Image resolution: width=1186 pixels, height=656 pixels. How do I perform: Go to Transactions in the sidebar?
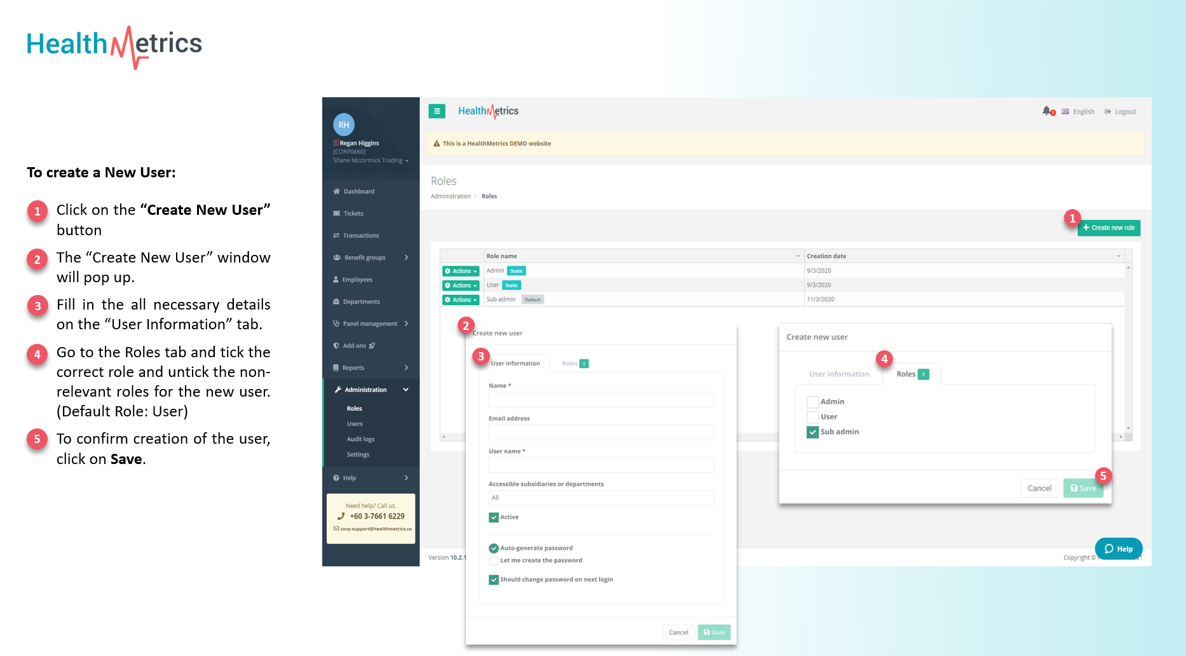(x=360, y=236)
